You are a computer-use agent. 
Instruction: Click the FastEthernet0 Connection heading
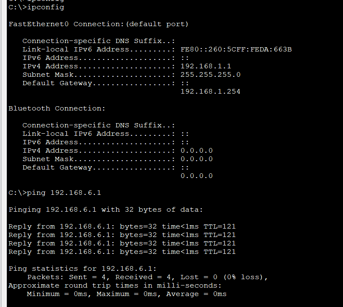[98, 24]
